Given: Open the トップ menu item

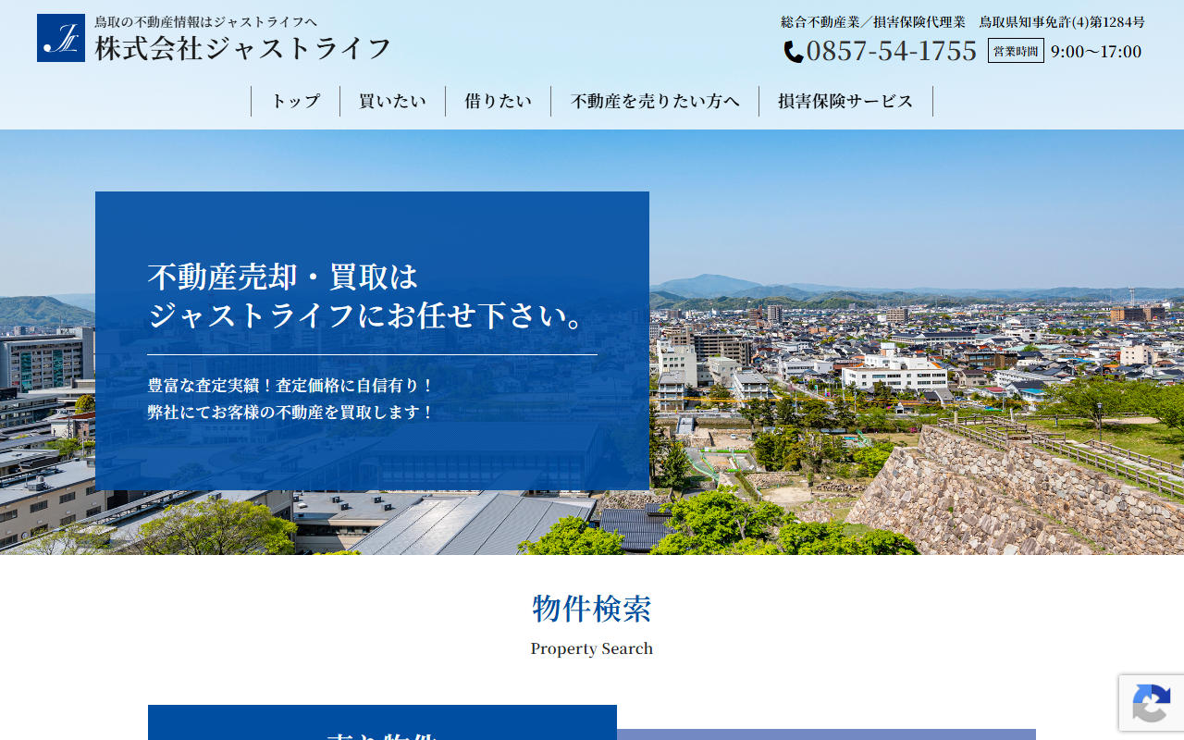Looking at the screenshot, I should point(295,102).
